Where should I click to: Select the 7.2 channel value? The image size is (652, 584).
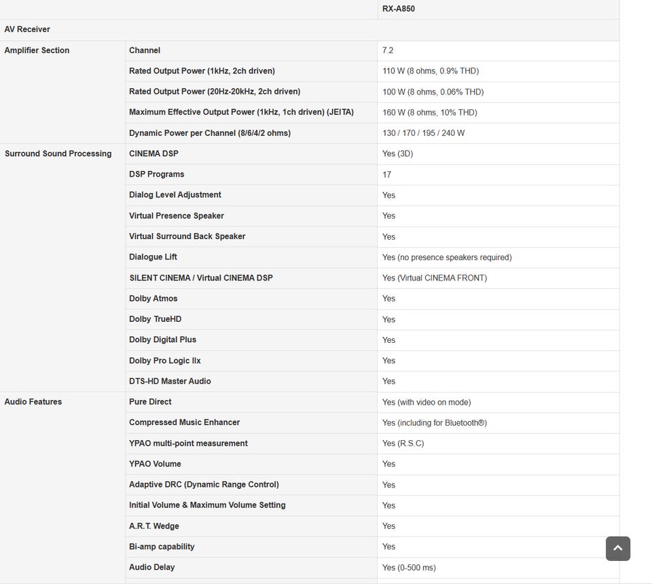(388, 50)
